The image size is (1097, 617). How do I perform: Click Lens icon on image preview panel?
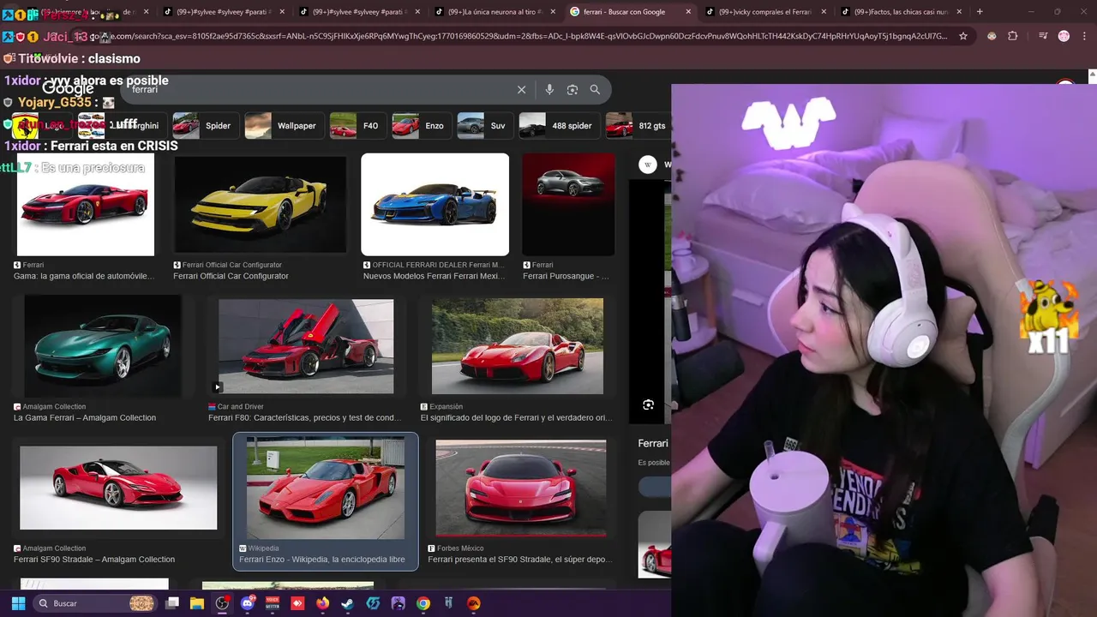648,404
